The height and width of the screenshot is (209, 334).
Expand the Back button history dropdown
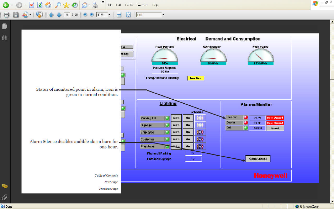(12, 5)
